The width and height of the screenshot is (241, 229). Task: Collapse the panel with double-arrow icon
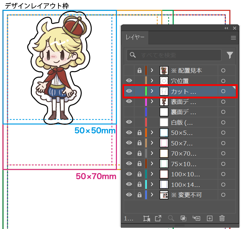point(226,28)
